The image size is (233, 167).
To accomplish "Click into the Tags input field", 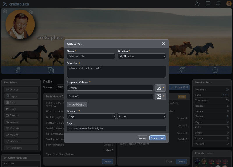I will tap(116, 129).
